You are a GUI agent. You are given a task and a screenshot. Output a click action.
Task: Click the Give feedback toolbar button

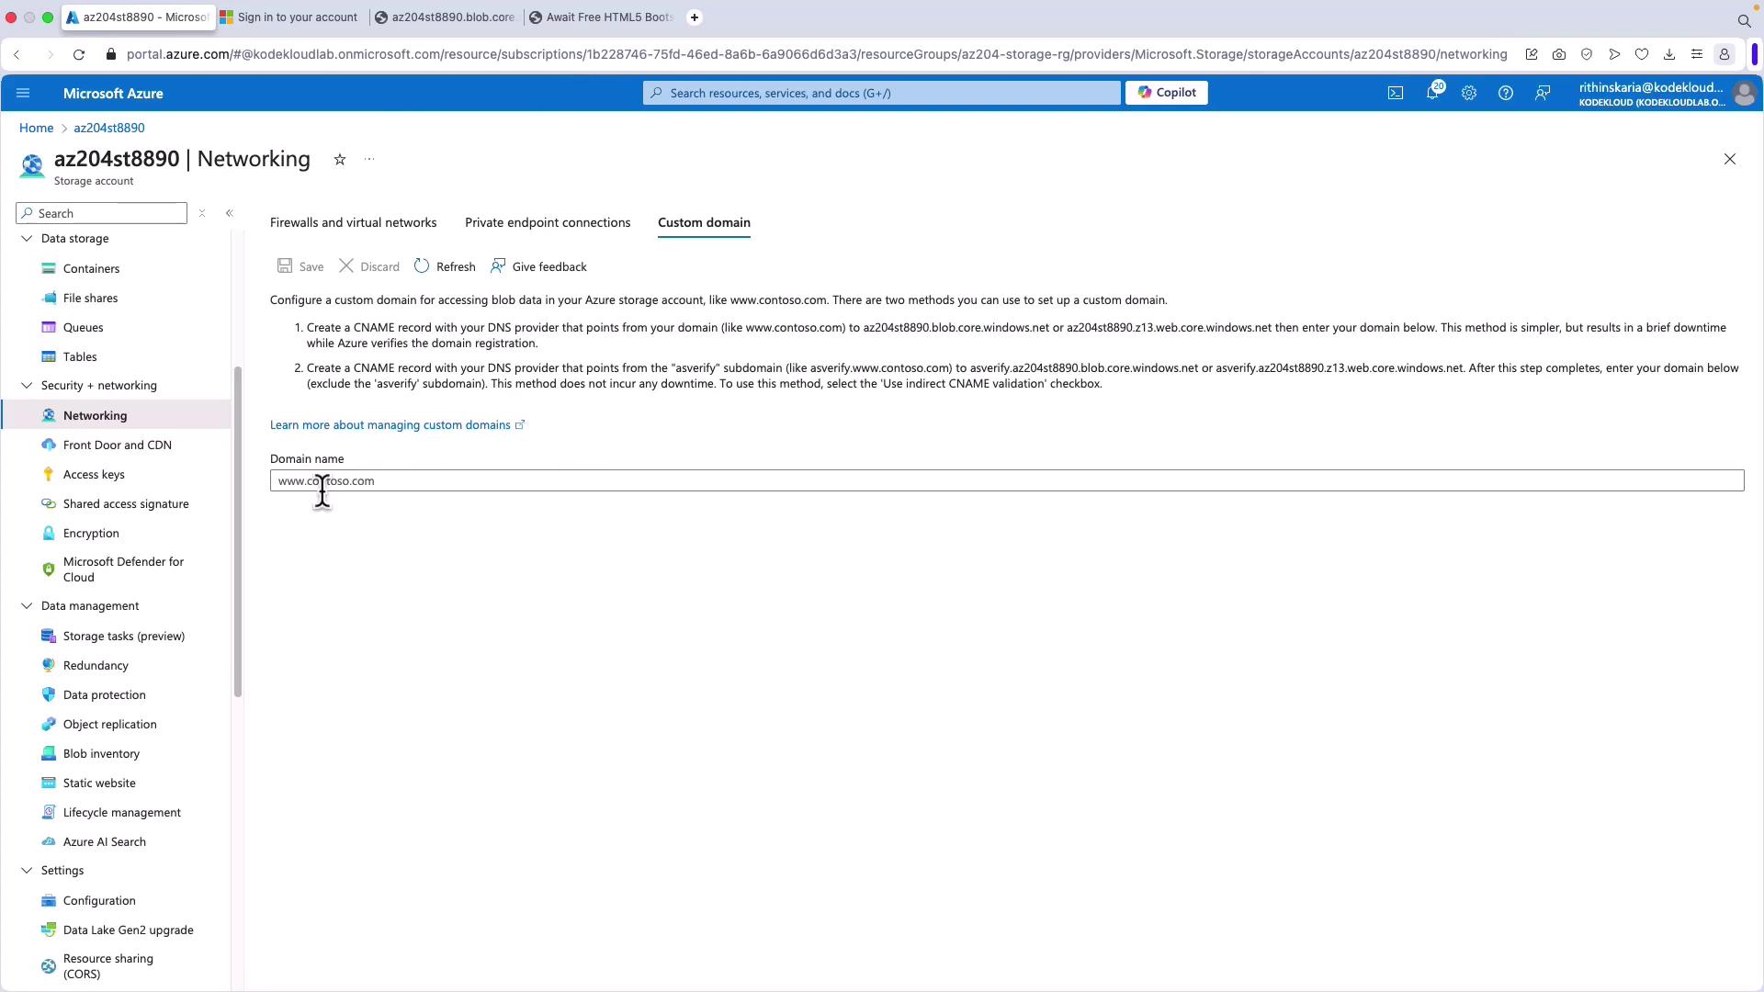[x=538, y=266]
